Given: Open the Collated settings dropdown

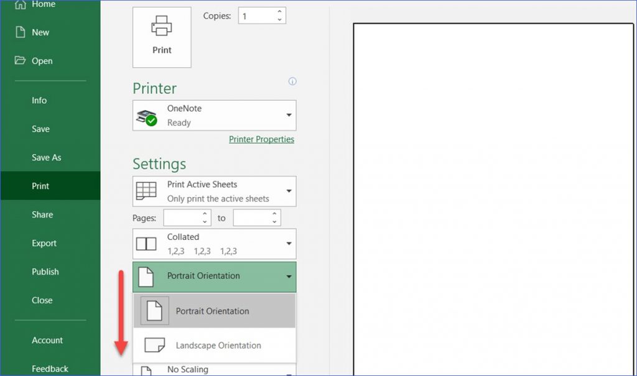Looking at the screenshot, I should coord(288,243).
